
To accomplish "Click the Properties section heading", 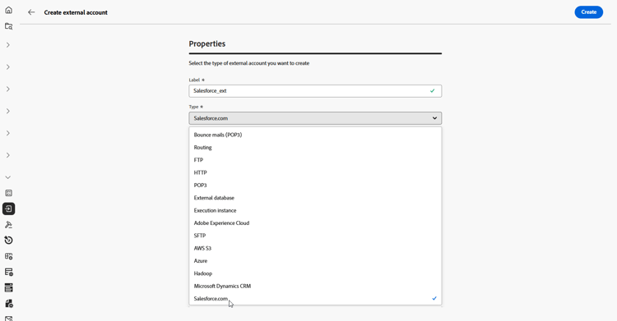I will [x=207, y=44].
